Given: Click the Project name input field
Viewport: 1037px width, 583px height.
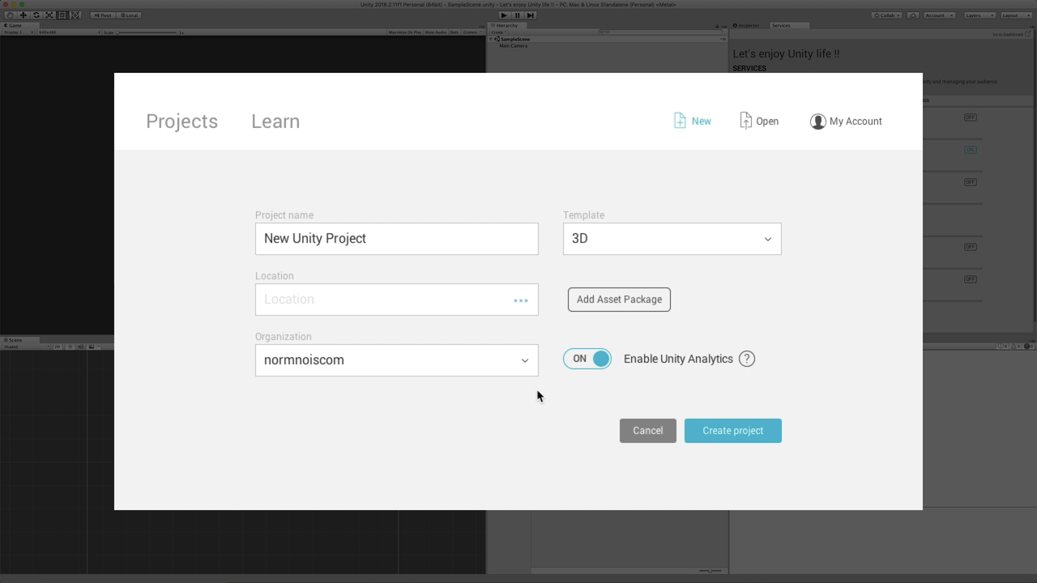Looking at the screenshot, I should [x=396, y=239].
